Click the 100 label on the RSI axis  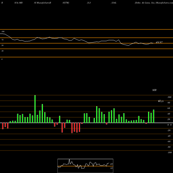click(x=3, y=31)
